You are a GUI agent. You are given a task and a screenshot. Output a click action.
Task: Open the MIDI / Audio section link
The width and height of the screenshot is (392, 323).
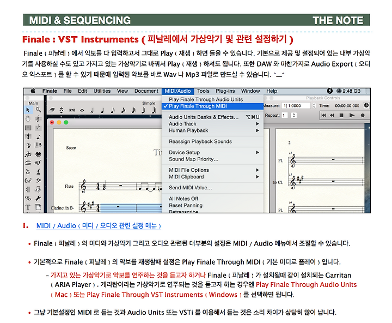coord(99,226)
